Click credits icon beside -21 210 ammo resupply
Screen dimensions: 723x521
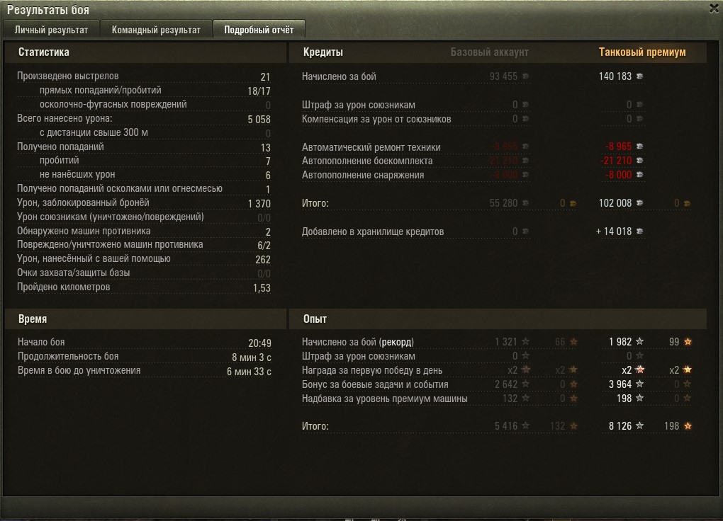click(639, 160)
